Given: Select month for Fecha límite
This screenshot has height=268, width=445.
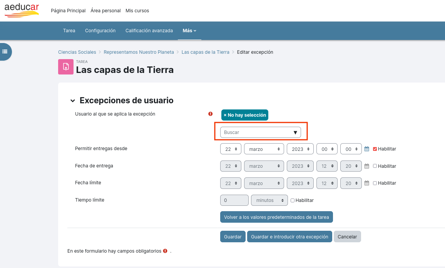Looking at the screenshot, I should 264,183.
